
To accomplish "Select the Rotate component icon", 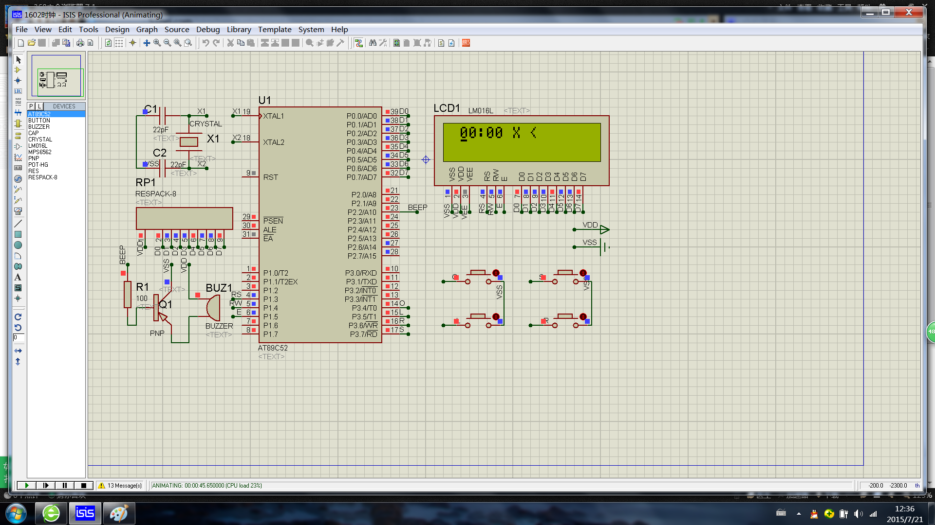I will coord(18,316).
